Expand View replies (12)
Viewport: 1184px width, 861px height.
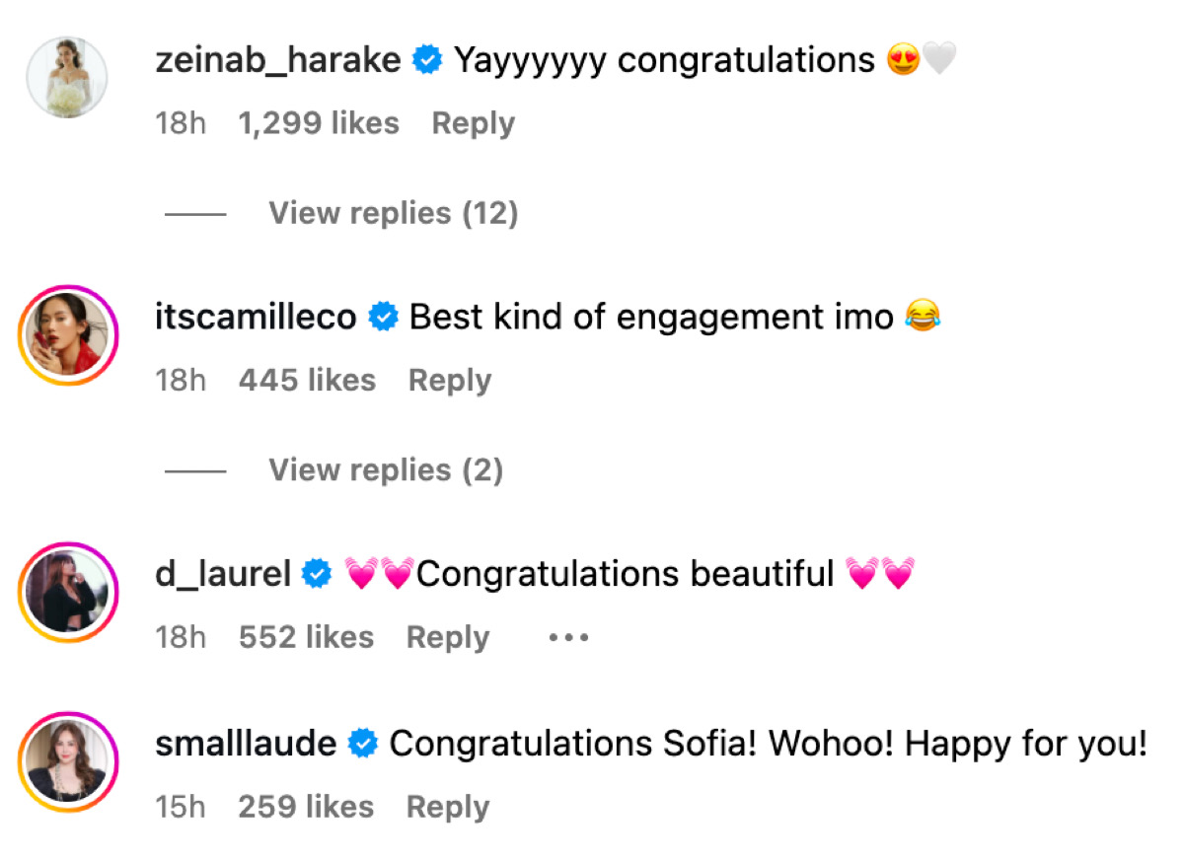(x=393, y=213)
